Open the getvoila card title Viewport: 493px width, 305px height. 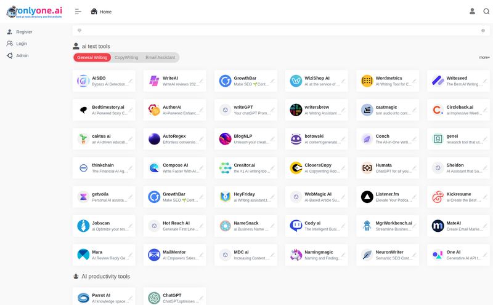point(100,194)
